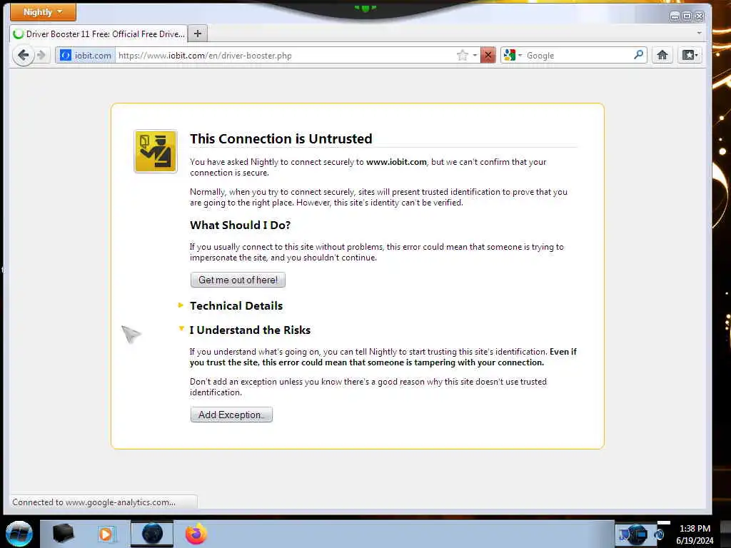Open a new tab with the plus button
Viewport: 731px width, 548px height.
pos(198,34)
